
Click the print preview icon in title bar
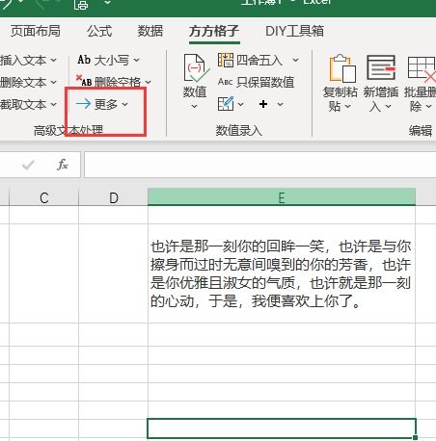(x=81, y=5)
